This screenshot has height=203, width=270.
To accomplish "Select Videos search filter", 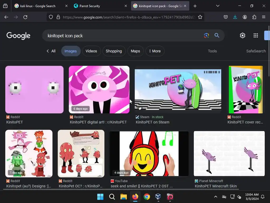I will (x=91, y=51).
